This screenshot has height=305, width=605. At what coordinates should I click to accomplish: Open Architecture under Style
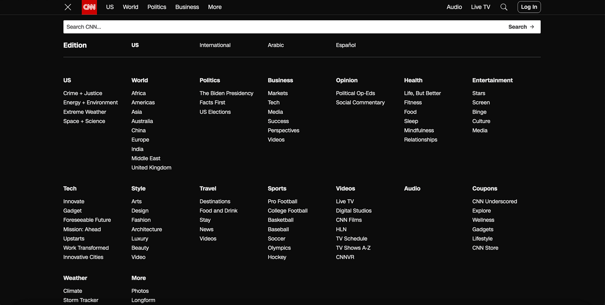click(x=147, y=229)
